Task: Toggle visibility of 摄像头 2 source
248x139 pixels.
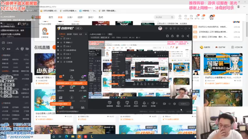Action: point(58,42)
